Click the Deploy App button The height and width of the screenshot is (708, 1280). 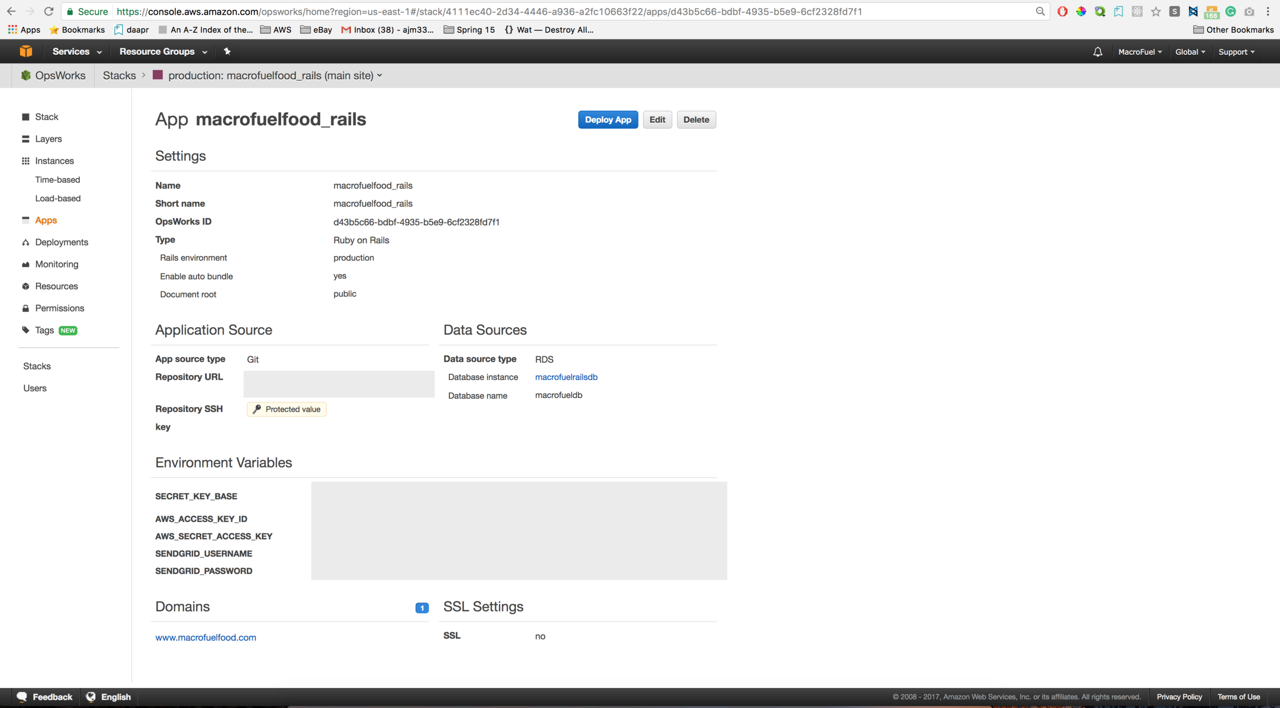608,119
